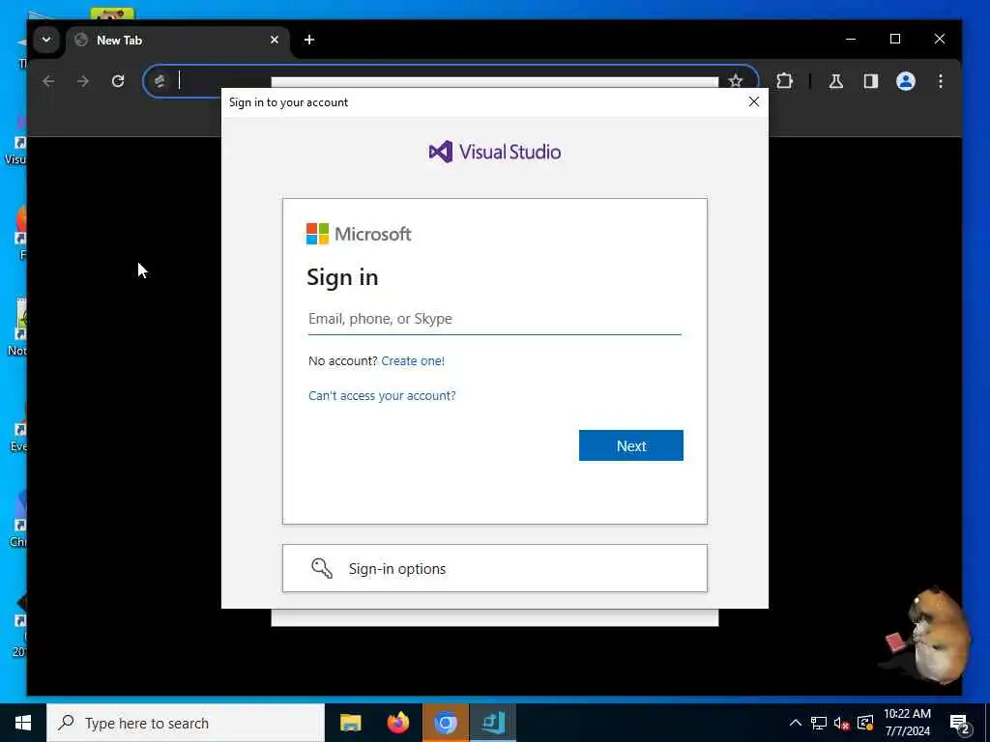Minimize the Chrome window
This screenshot has width=990, height=742.
click(x=851, y=39)
